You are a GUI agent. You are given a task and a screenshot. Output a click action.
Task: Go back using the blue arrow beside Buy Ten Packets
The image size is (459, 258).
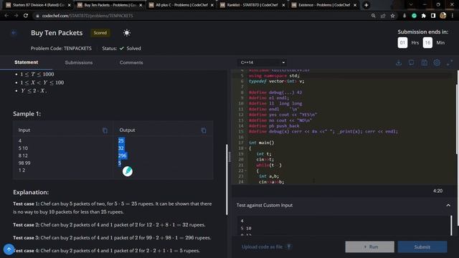14,33
